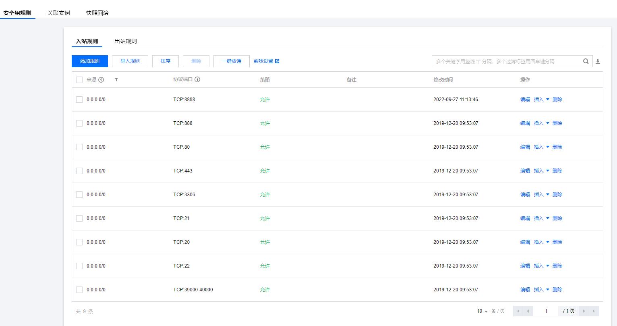Screen dimensions: 617x326
Task: Open the 教我设置 help link
Action: click(x=263, y=61)
